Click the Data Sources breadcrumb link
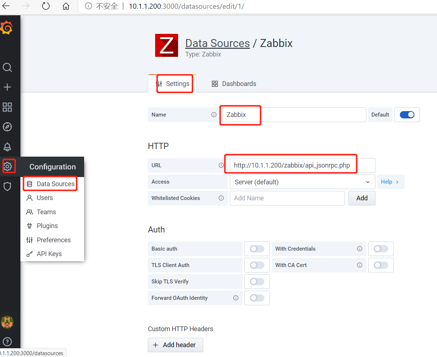The width and height of the screenshot is (437, 357). click(217, 43)
